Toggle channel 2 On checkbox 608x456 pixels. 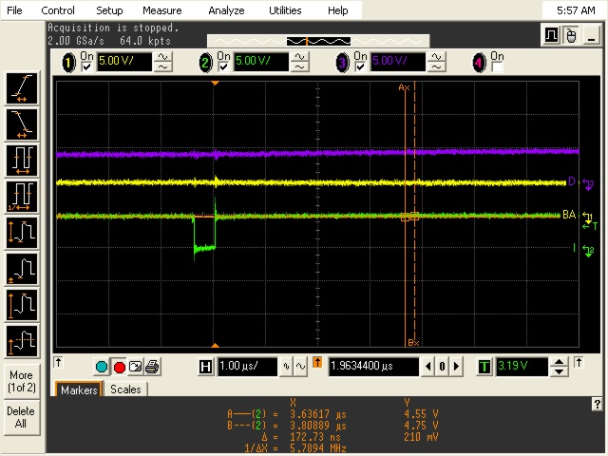point(223,67)
